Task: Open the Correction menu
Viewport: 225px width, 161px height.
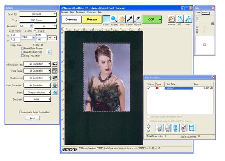Action: 91,12
